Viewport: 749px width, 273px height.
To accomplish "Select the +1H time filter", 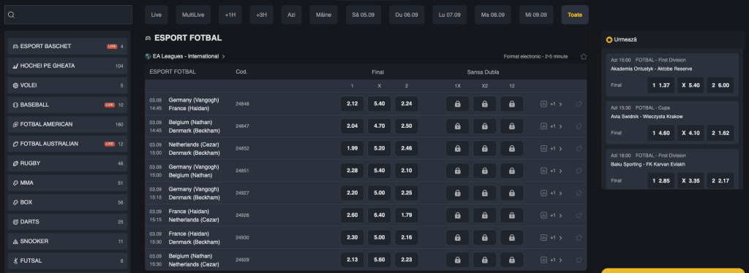I will tap(230, 15).
